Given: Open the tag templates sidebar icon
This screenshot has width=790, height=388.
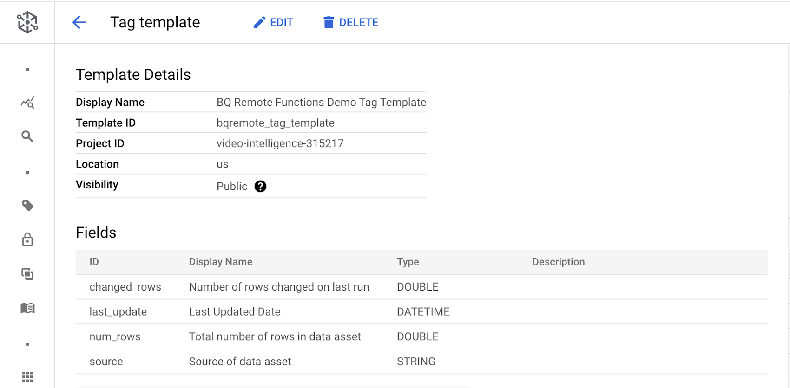Looking at the screenshot, I should (27, 206).
